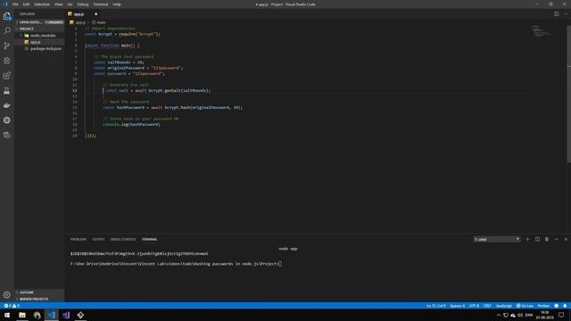Select app.js in the Explorer tree
Screen dimensions: 571x321
(39, 42)
